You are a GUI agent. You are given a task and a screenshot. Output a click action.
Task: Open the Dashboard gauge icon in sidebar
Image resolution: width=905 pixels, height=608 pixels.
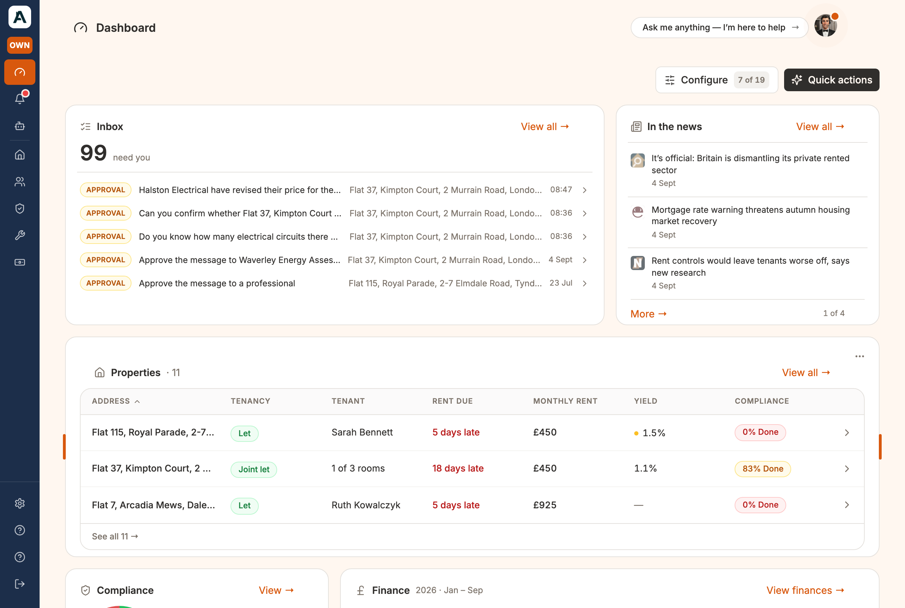pyautogui.click(x=20, y=72)
